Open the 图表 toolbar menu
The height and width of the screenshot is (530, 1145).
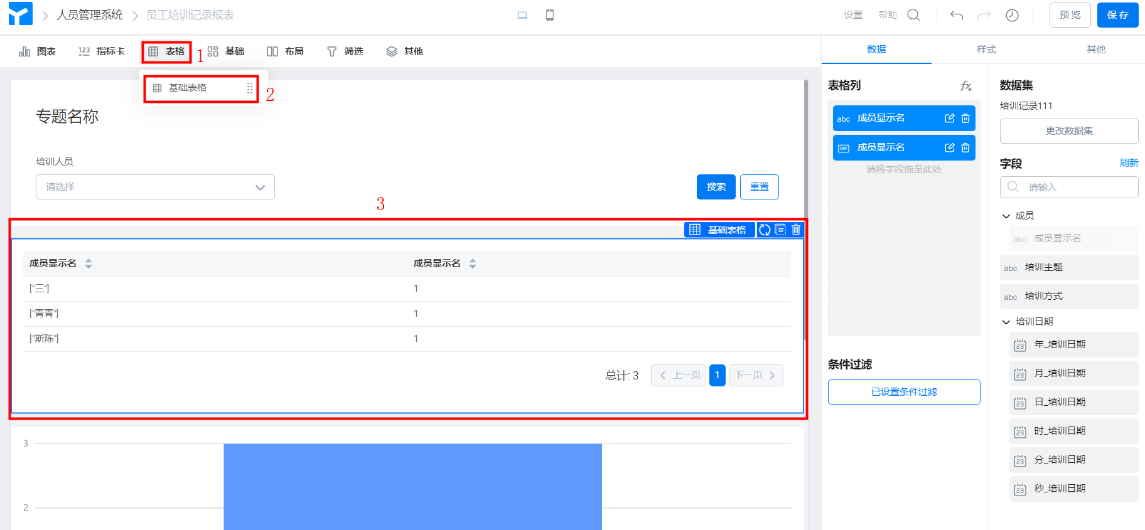[38, 51]
